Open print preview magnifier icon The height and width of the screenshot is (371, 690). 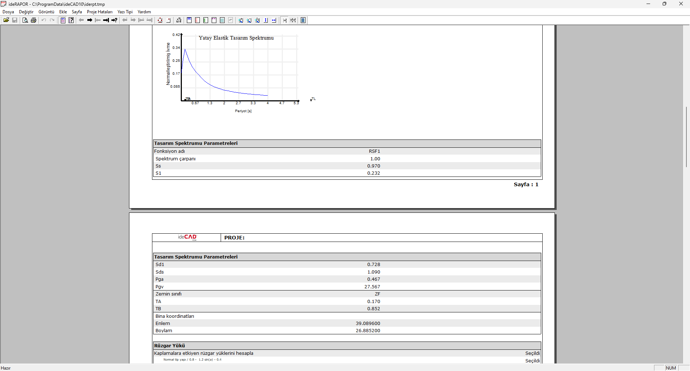tap(25, 20)
